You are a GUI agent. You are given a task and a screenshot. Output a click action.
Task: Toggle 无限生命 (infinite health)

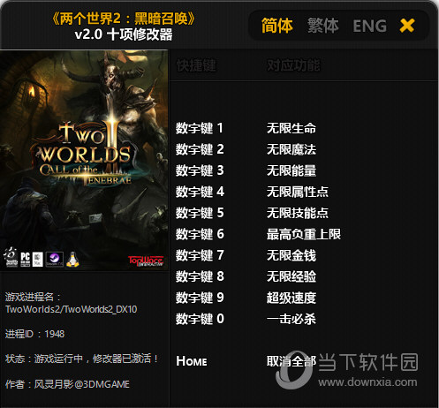point(291,128)
